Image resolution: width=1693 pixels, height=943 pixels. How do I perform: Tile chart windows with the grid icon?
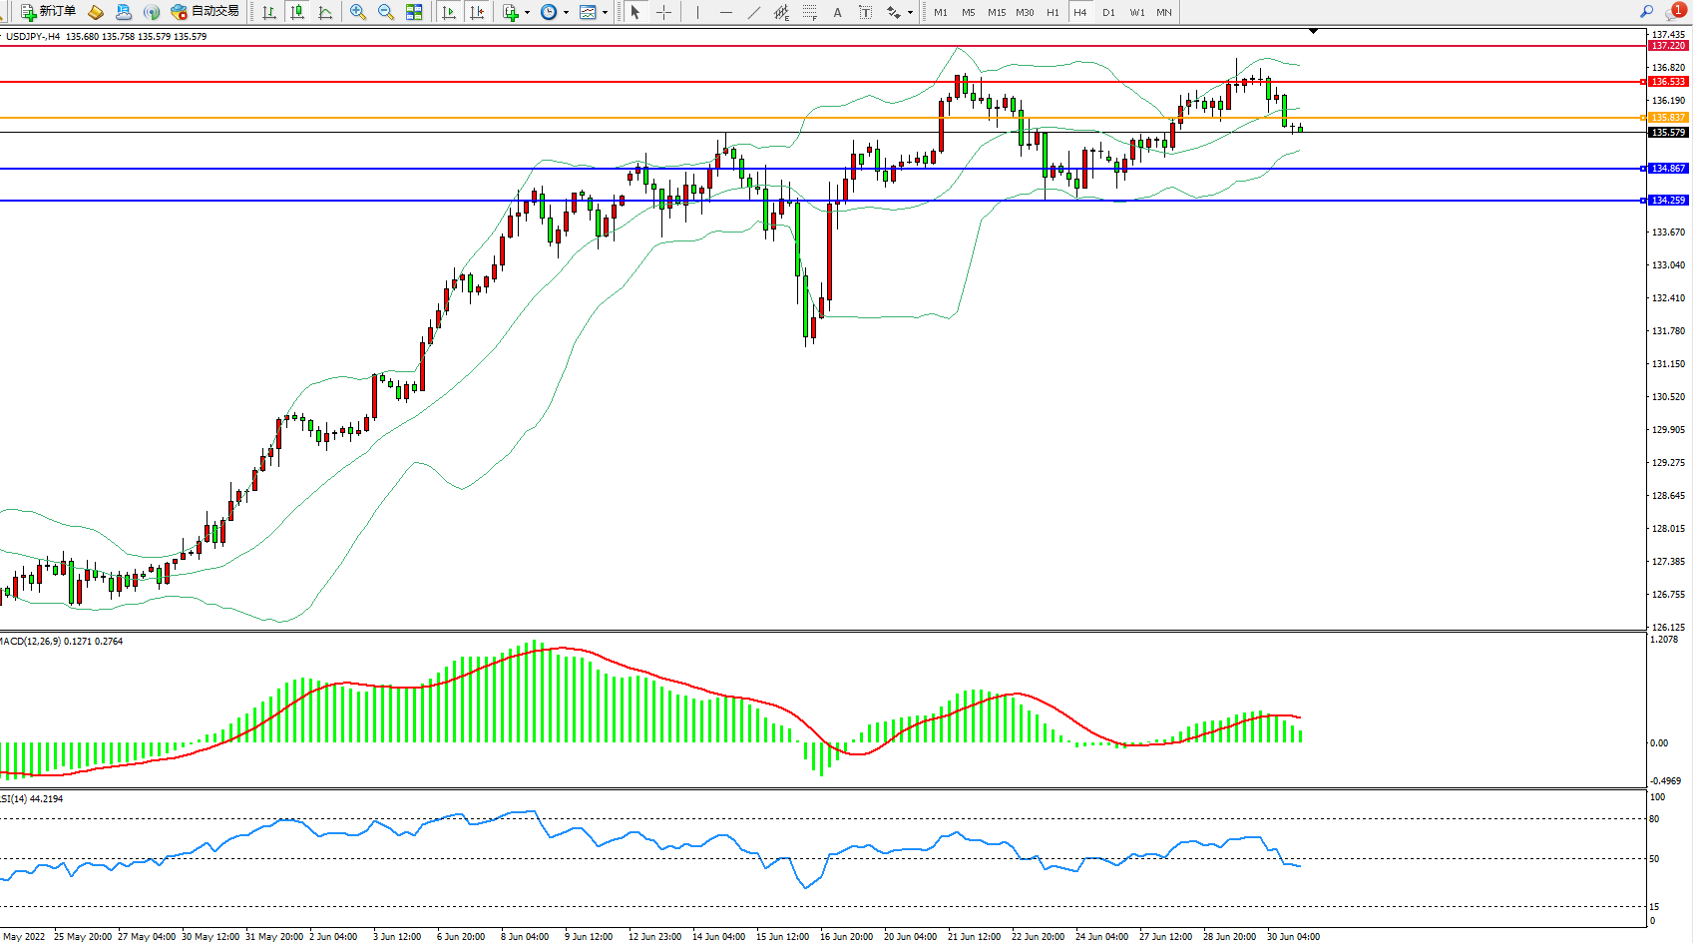click(x=414, y=12)
